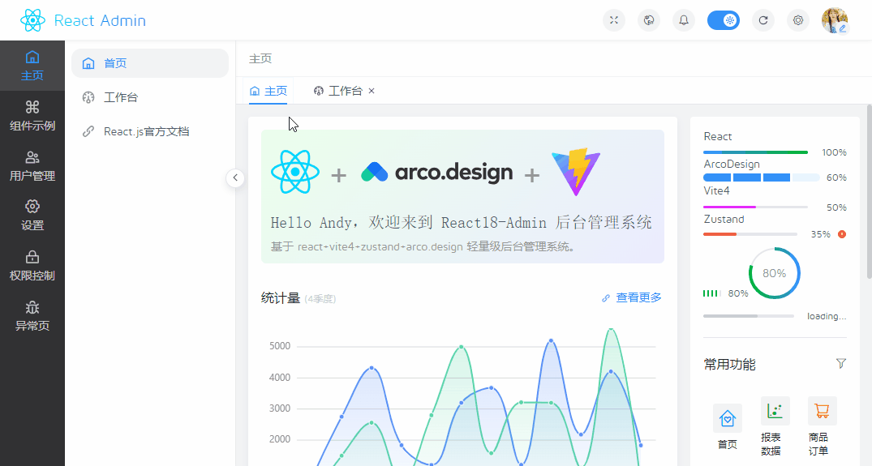Select 首页 in the submenu
Image resolution: width=872 pixels, height=466 pixels.
tap(149, 63)
